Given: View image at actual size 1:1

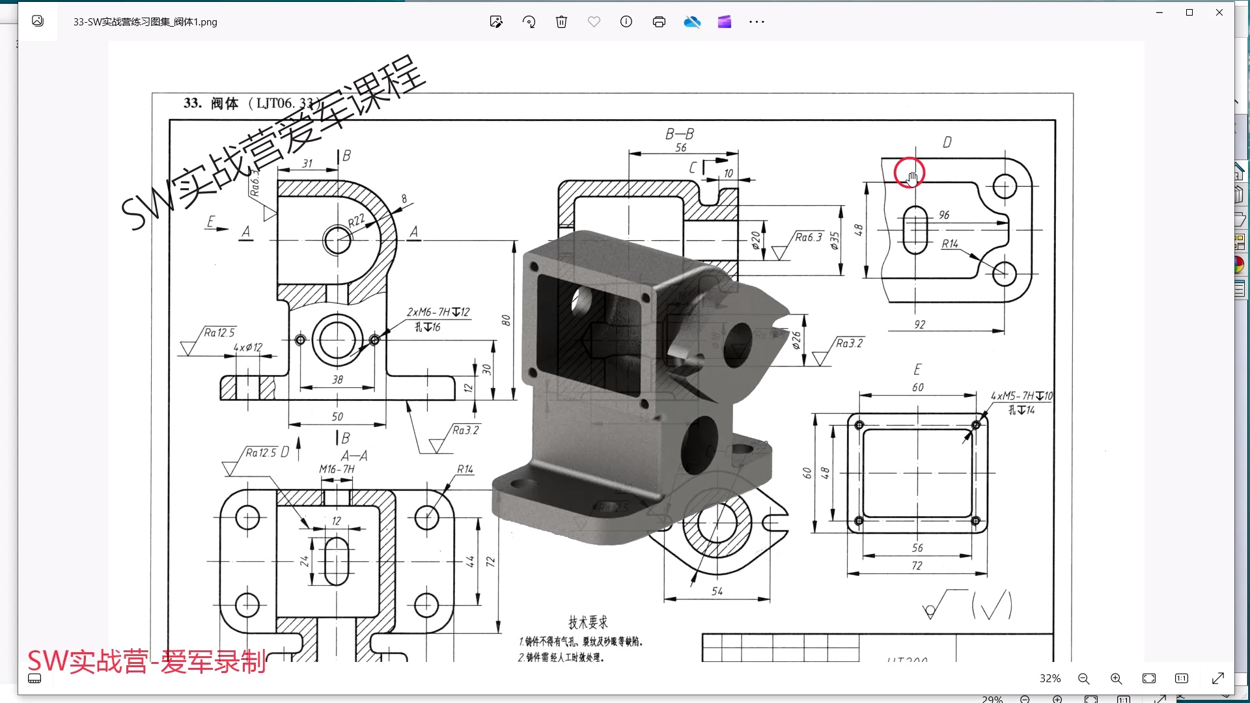Looking at the screenshot, I should (1182, 678).
